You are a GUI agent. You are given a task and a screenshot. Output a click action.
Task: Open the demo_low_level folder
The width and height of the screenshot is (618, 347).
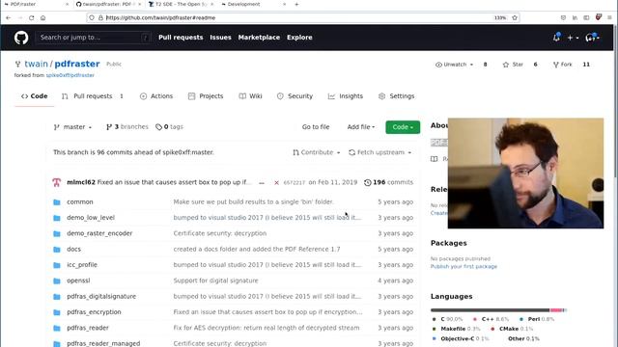pyautogui.click(x=91, y=218)
